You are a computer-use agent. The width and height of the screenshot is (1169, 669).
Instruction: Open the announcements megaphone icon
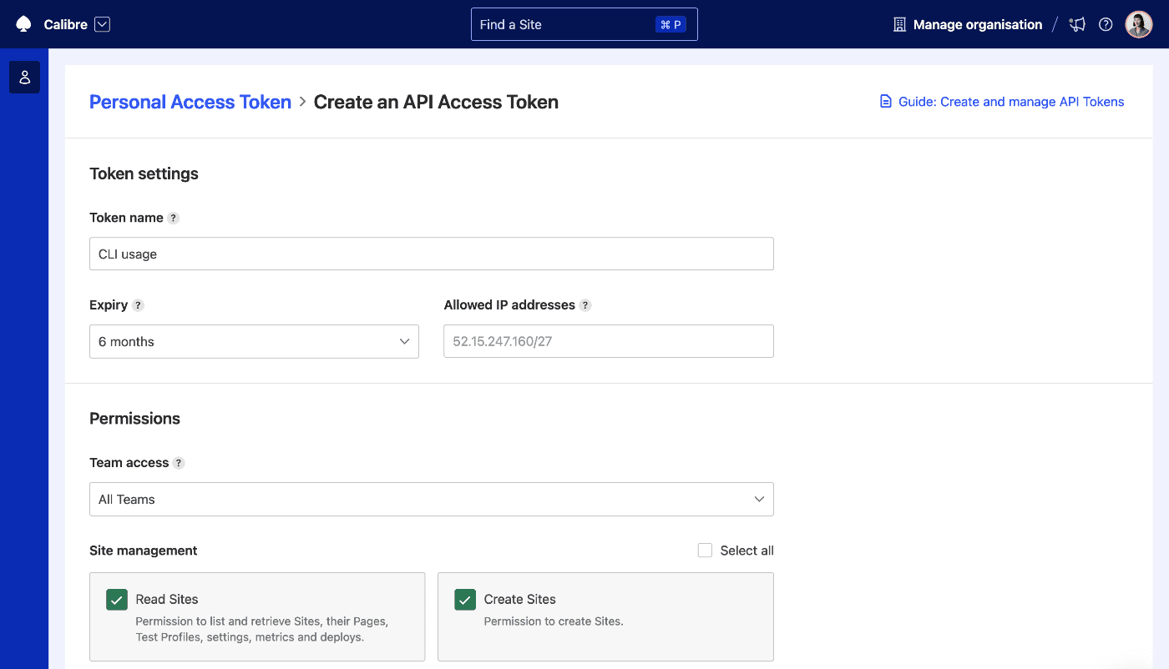point(1077,24)
